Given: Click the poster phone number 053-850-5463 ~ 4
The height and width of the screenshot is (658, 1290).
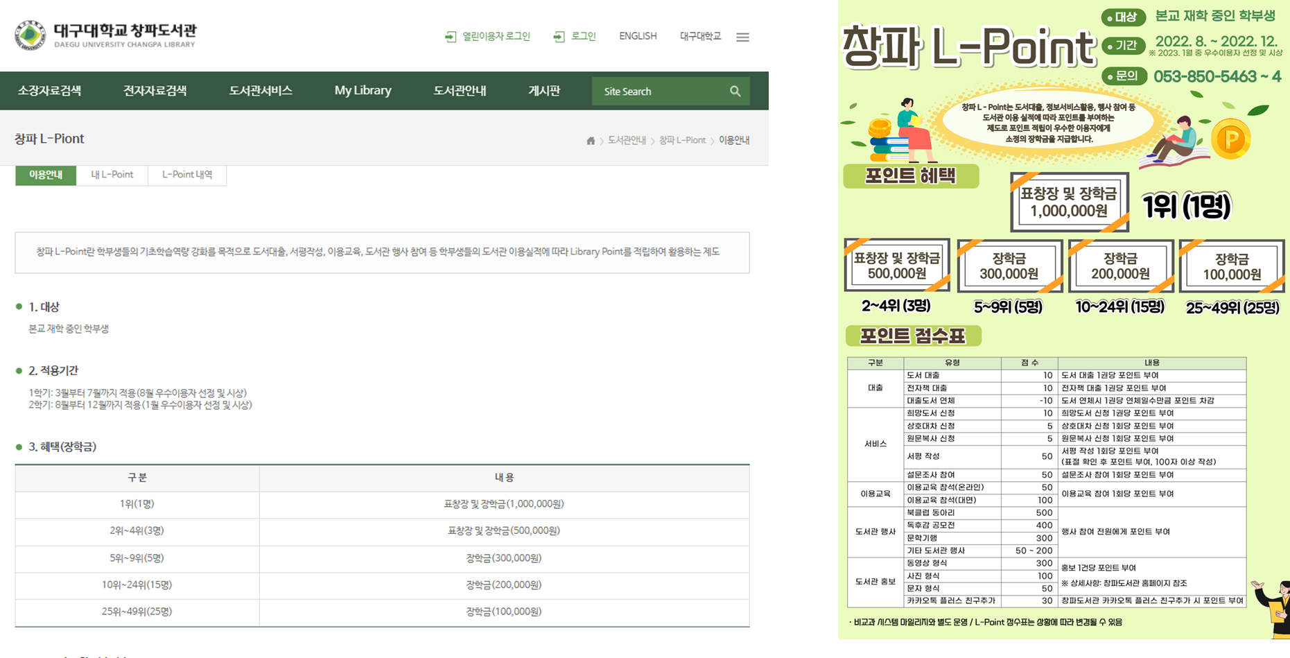Looking at the screenshot, I should (x=1217, y=76).
